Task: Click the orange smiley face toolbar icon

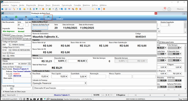Action: [104, 9]
